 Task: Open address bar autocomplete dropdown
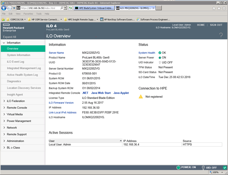tap(65, 8)
